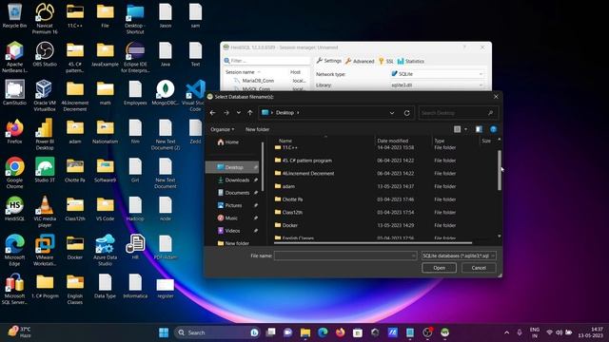The image size is (609, 342).
Task: Switch to HeidiSQL Advanced tab
Action: [360, 61]
